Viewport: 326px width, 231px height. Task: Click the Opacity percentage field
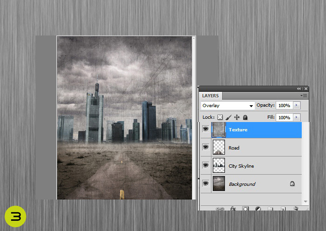pyautogui.click(x=284, y=106)
